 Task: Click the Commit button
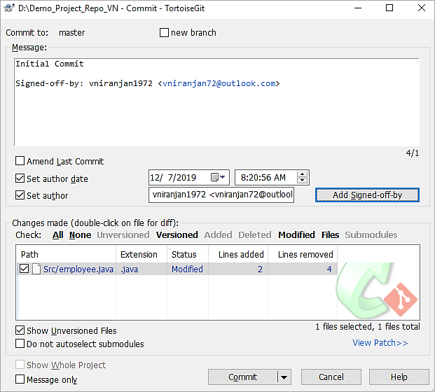pos(243,377)
